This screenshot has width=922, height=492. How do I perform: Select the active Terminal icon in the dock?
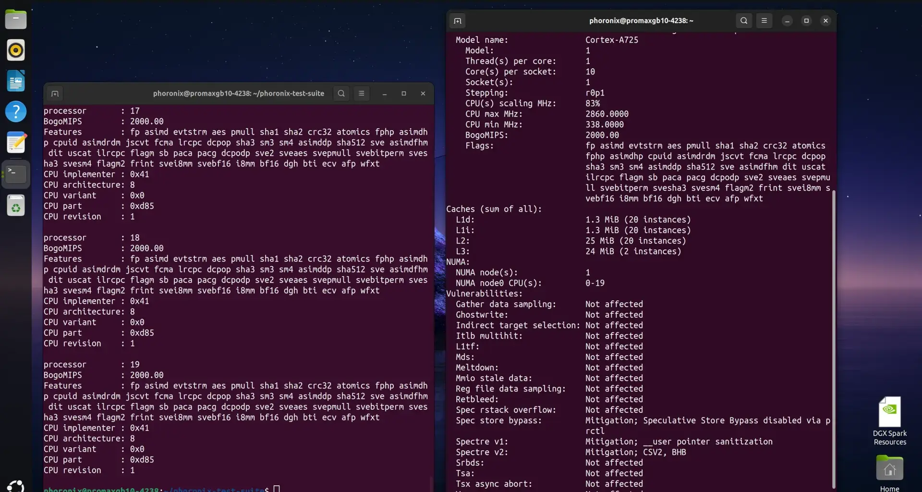(x=16, y=174)
